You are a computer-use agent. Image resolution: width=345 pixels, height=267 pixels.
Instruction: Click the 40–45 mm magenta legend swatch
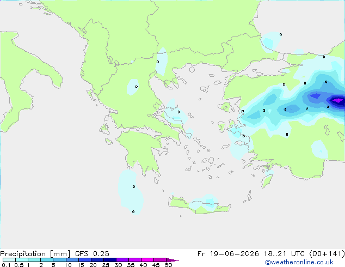tap(147, 260)
